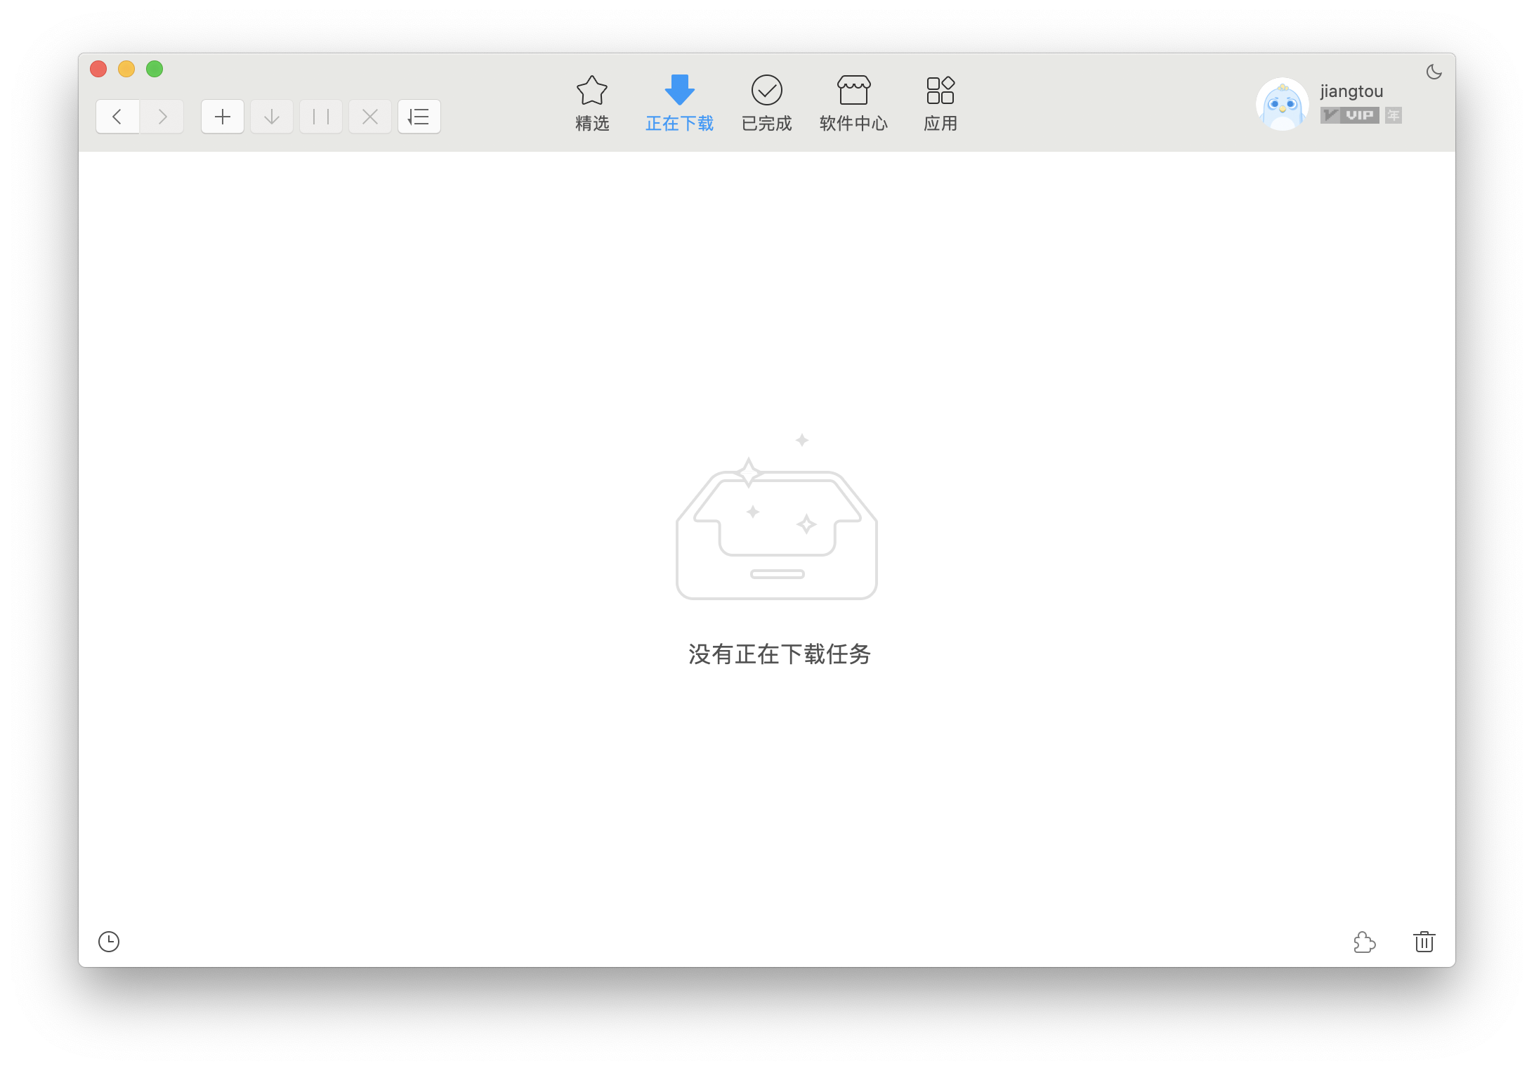The width and height of the screenshot is (1534, 1071).
Task: Open the sort order options
Action: pos(419,116)
